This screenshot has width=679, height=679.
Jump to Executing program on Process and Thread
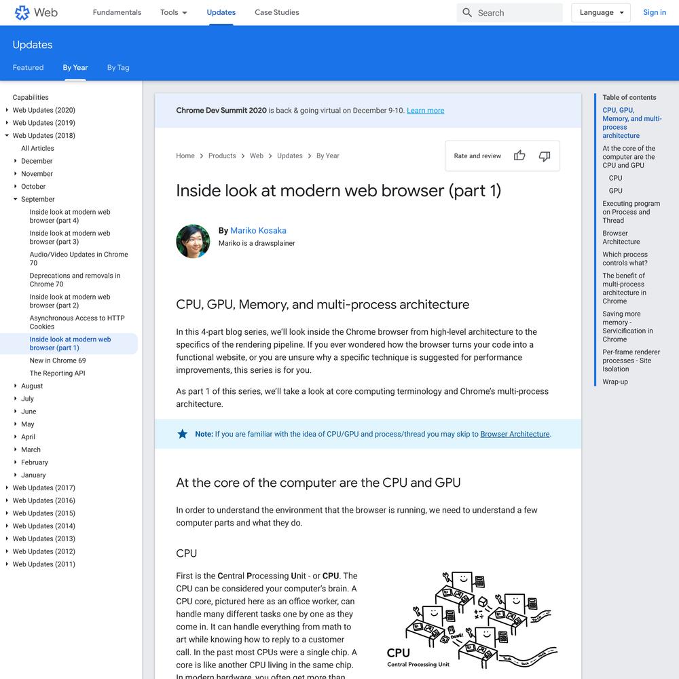pos(631,212)
